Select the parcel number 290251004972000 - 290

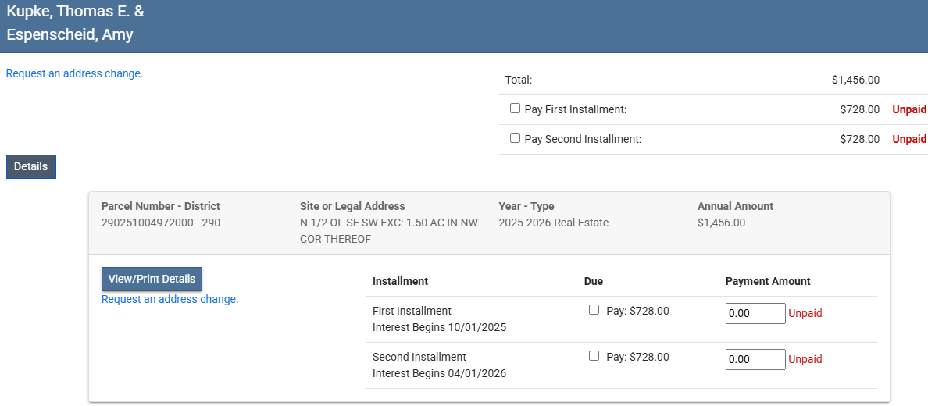tap(161, 223)
